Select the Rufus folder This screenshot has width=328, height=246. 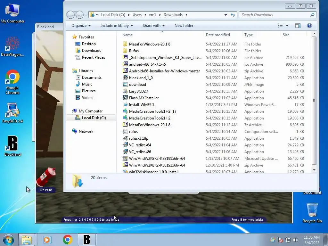click(131, 51)
